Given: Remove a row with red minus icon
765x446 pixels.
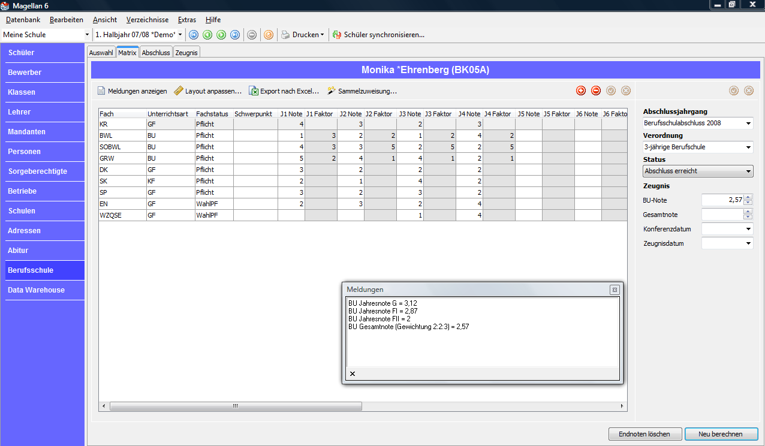Looking at the screenshot, I should (x=596, y=91).
